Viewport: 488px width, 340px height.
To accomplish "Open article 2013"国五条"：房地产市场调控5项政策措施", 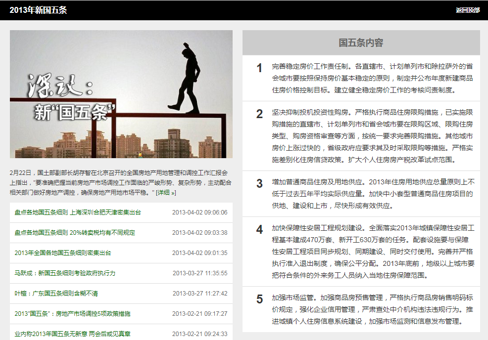I will 72,314.
